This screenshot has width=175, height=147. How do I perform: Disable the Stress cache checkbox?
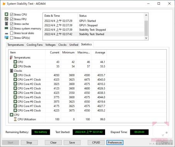(12, 24)
